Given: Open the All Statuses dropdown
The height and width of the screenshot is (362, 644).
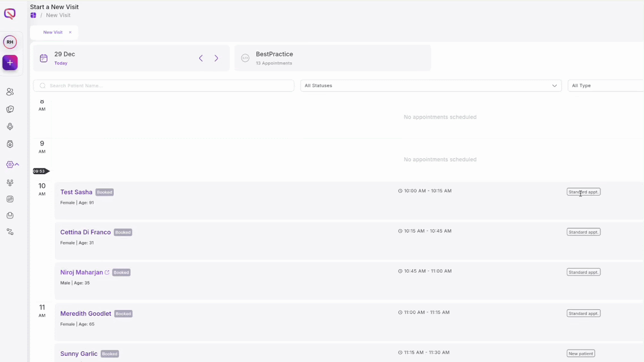Looking at the screenshot, I should (431, 85).
